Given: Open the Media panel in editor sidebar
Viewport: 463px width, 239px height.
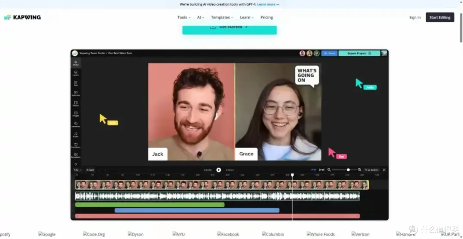Looking at the screenshot, I should point(75,63).
